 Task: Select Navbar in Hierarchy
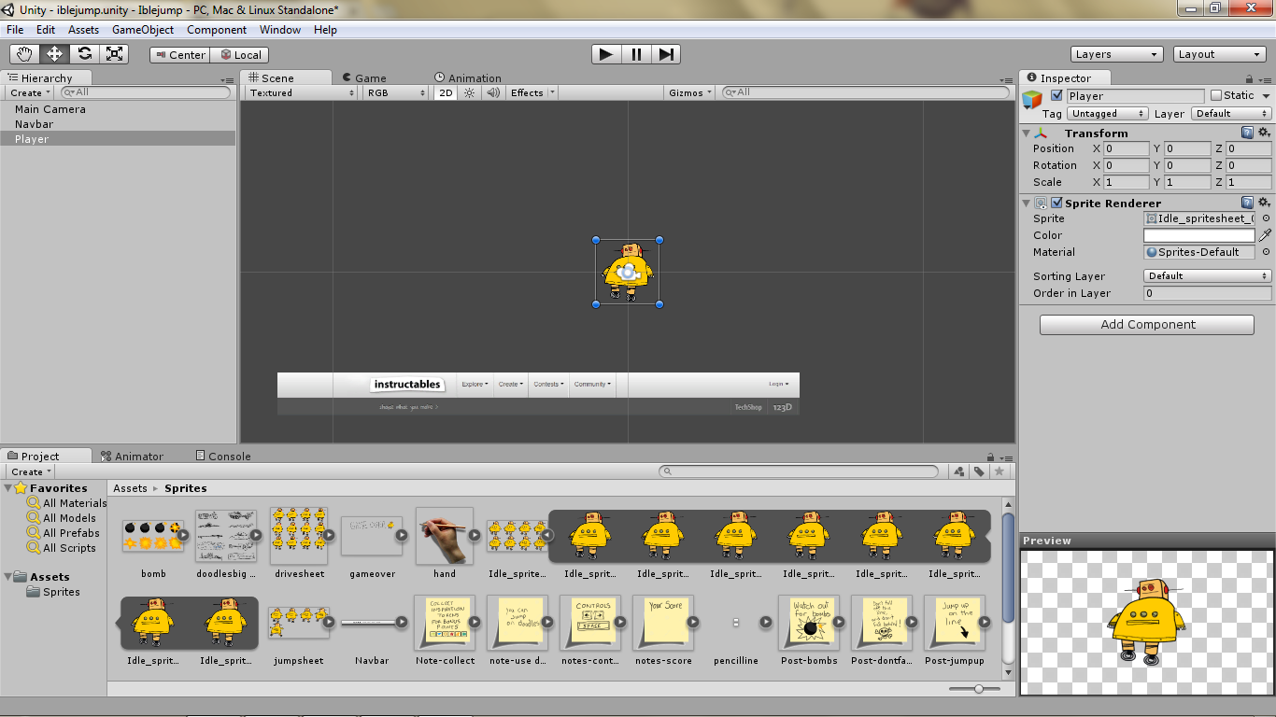coord(118,124)
